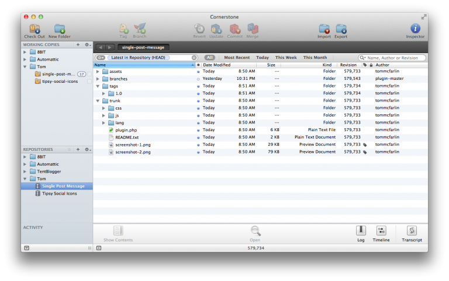Focus the Name, Author or Revision search field
This screenshot has height=281, width=449.
coord(392,58)
